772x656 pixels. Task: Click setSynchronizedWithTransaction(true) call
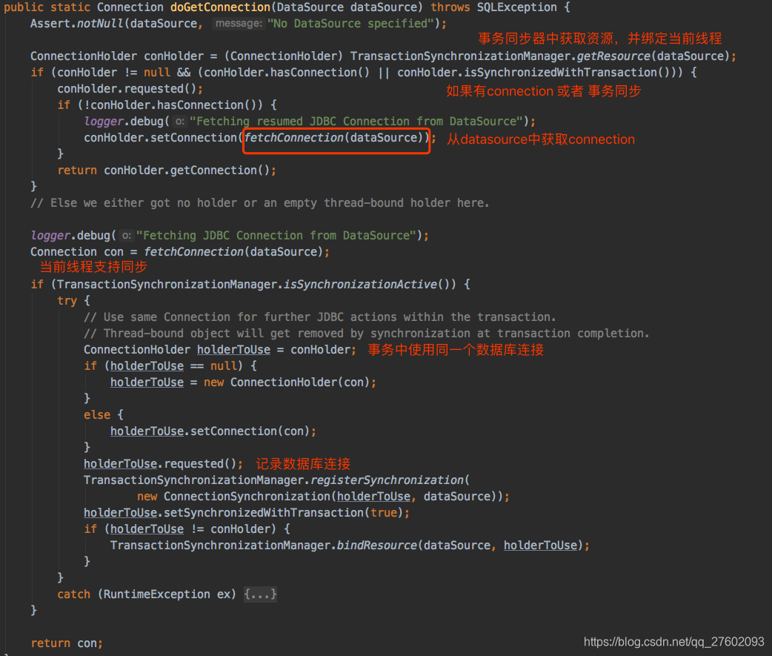[284, 513]
